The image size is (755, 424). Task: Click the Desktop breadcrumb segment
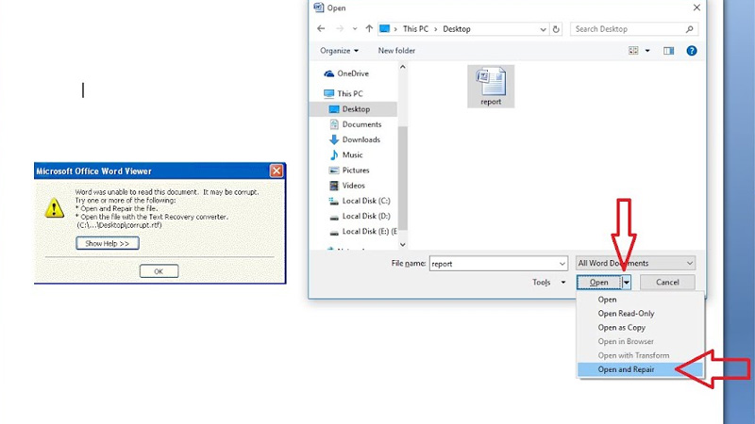[x=457, y=29]
